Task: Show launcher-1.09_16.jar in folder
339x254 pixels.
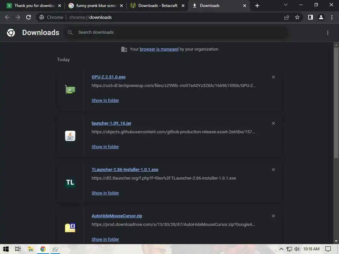Action: coord(105,147)
